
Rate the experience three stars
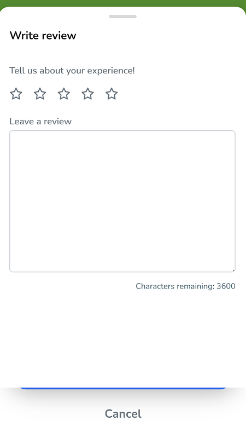tap(64, 94)
